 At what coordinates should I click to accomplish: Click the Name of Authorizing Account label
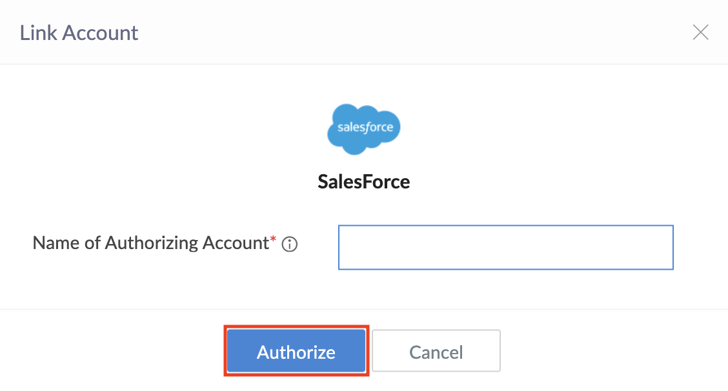tap(150, 243)
